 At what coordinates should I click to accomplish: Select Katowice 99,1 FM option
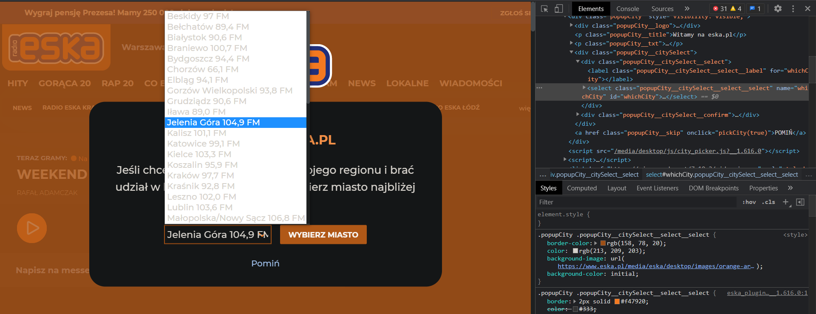pos(235,144)
